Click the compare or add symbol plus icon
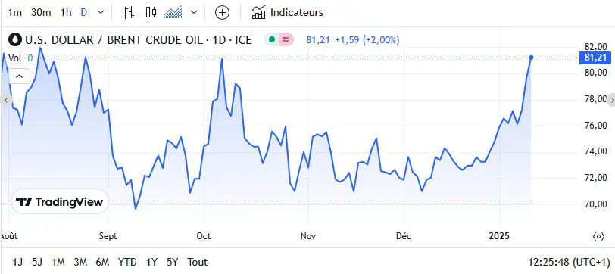The image size is (615, 274). [222, 13]
